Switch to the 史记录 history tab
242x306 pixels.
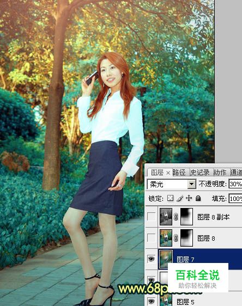coord(200,173)
